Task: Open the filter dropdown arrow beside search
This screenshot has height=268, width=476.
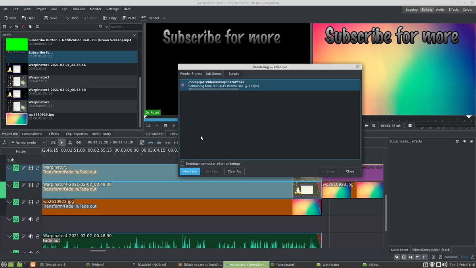Action: 106,27
